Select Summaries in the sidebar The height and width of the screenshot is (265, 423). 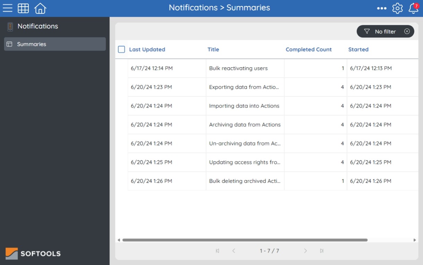coord(32,44)
